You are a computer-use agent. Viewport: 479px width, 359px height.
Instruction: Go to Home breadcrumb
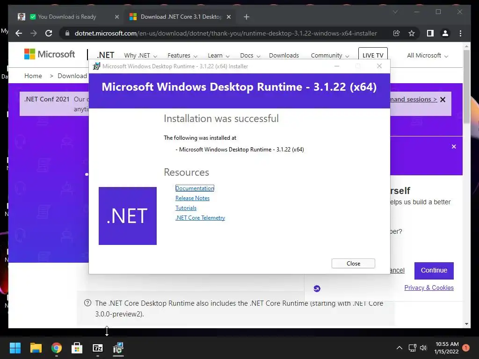[33, 76]
